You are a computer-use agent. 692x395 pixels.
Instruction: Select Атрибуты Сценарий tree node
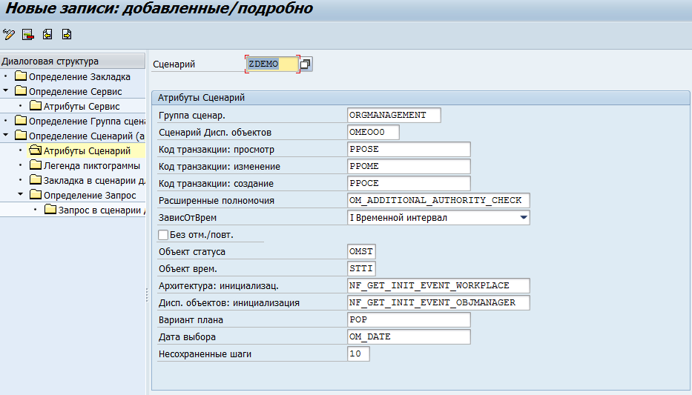coord(87,150)
